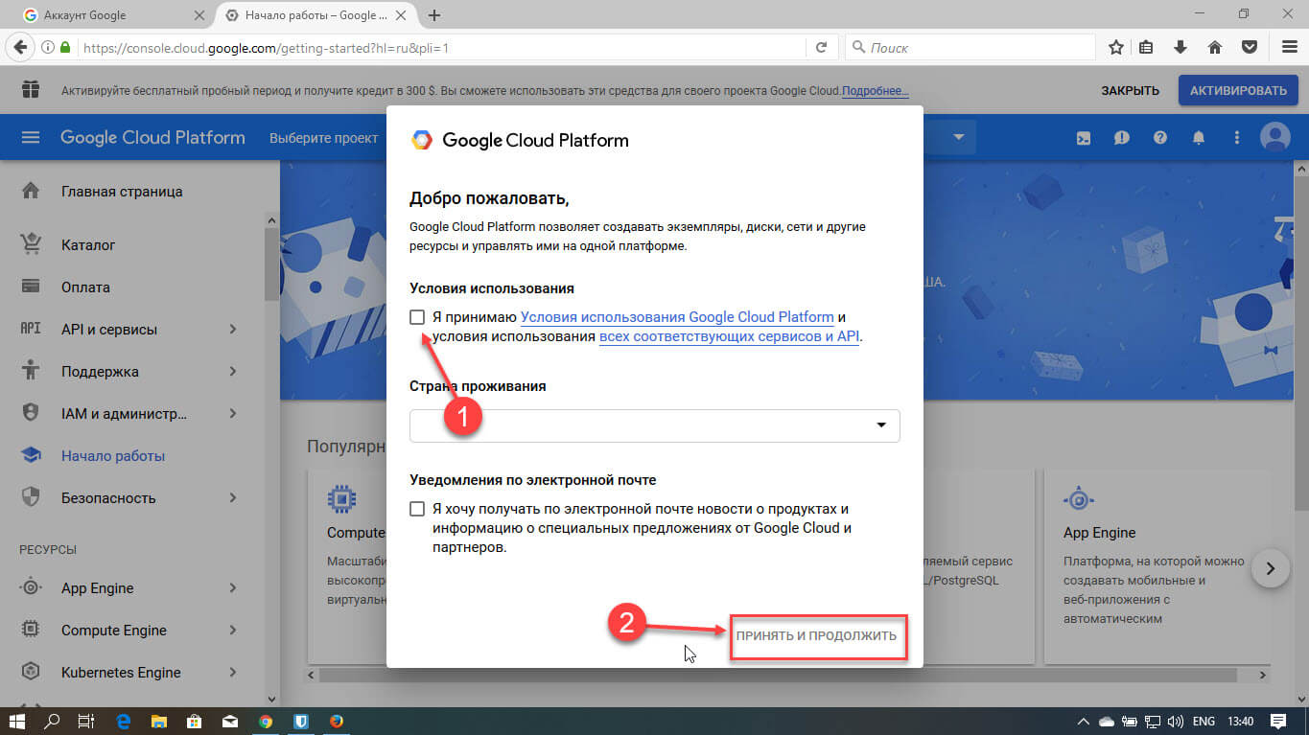
Task: Select the Начало работы browser tab
Action: pyautogui.click(x=316, y=15)
